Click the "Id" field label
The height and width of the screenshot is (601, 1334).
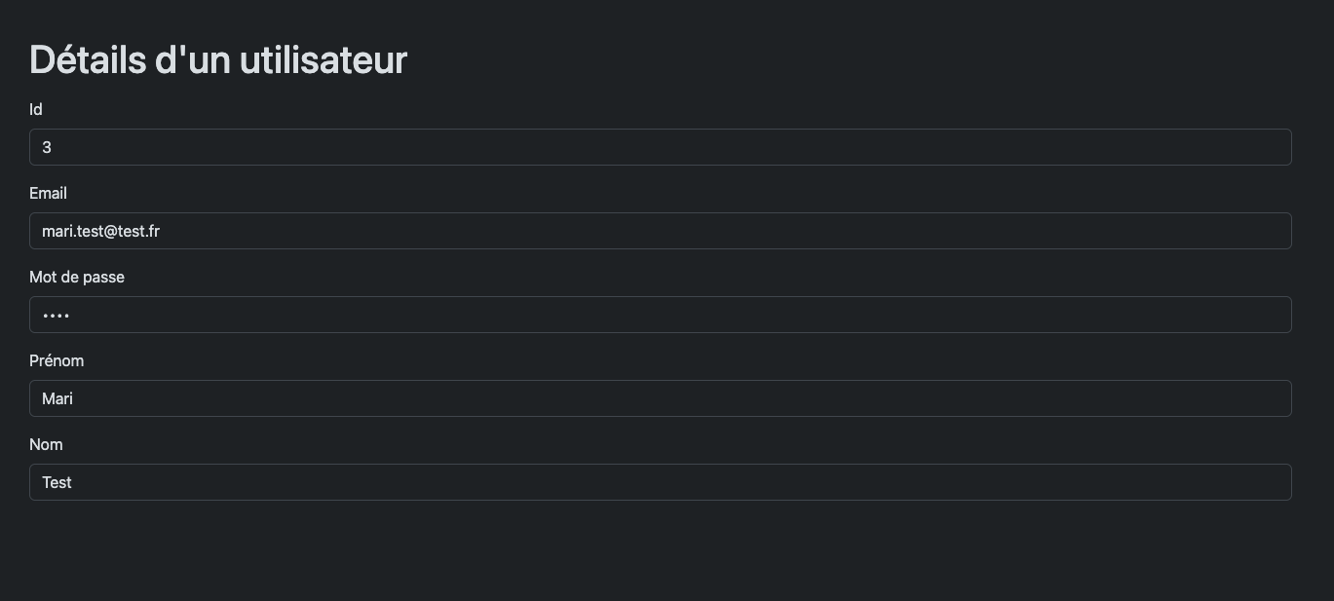click(x=36, y=109)
